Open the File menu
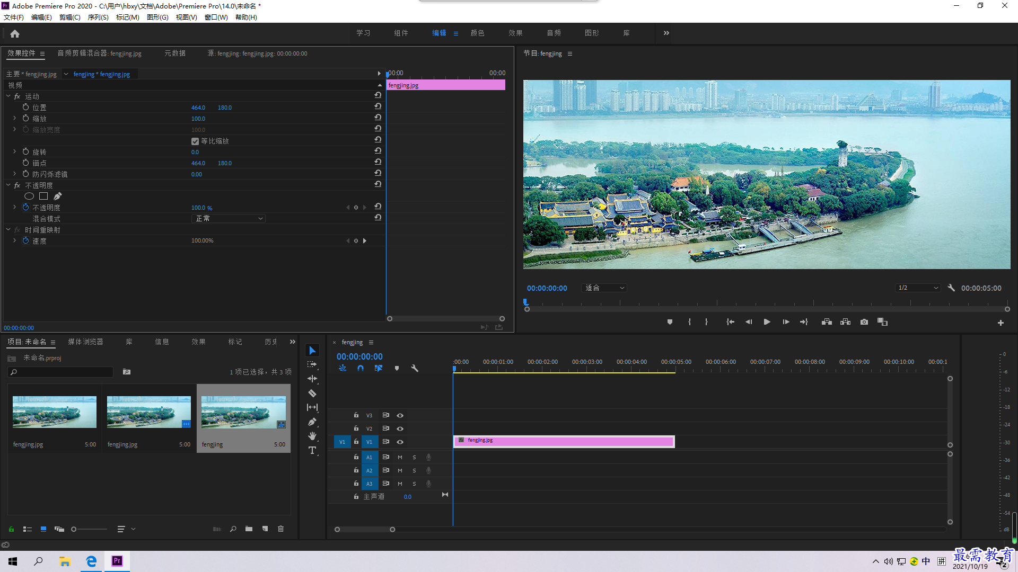This screenshot has height=572, width=1018. coord(14,17)
